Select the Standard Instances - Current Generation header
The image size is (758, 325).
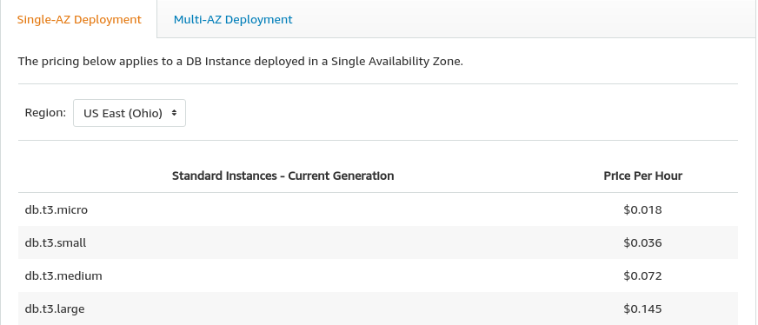tap(283, 176)
